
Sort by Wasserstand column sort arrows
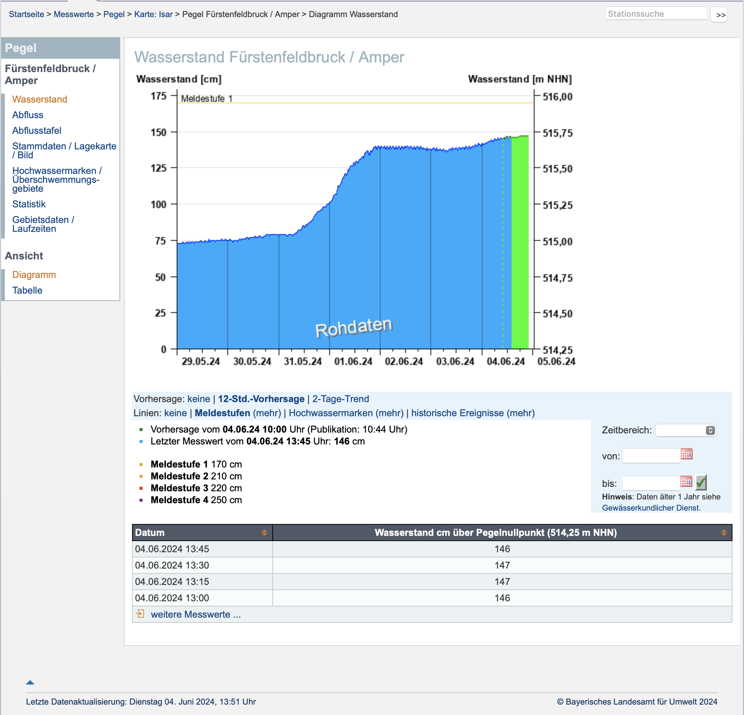(x=724, y=533)
